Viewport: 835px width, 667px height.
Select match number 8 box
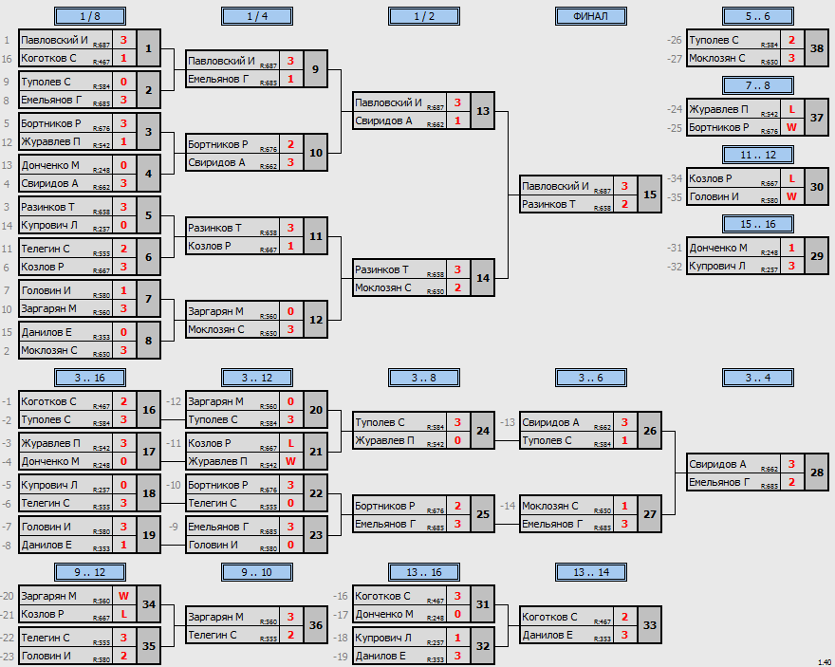(x=149, y=341)
